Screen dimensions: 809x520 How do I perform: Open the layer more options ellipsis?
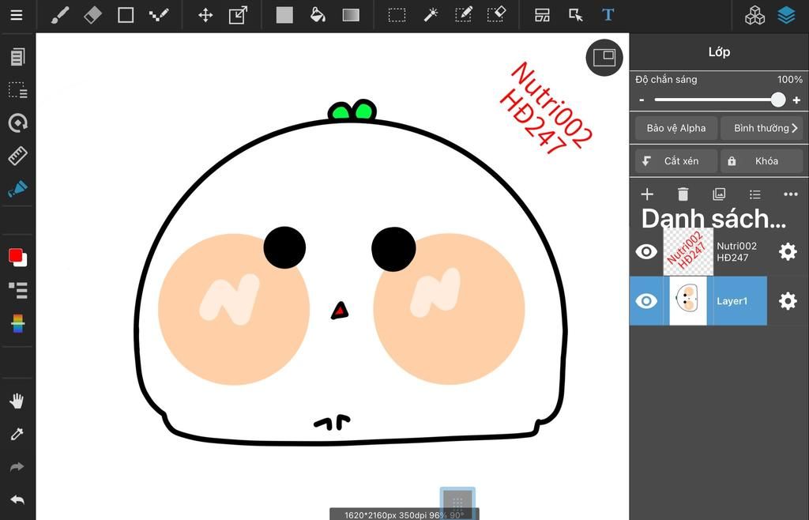pyautogui.click(x=790, y=194)
